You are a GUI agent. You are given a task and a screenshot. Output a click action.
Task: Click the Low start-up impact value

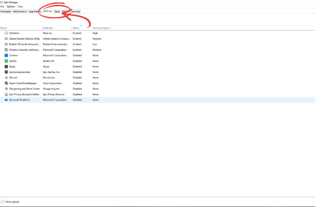click(x=95, y=44)
